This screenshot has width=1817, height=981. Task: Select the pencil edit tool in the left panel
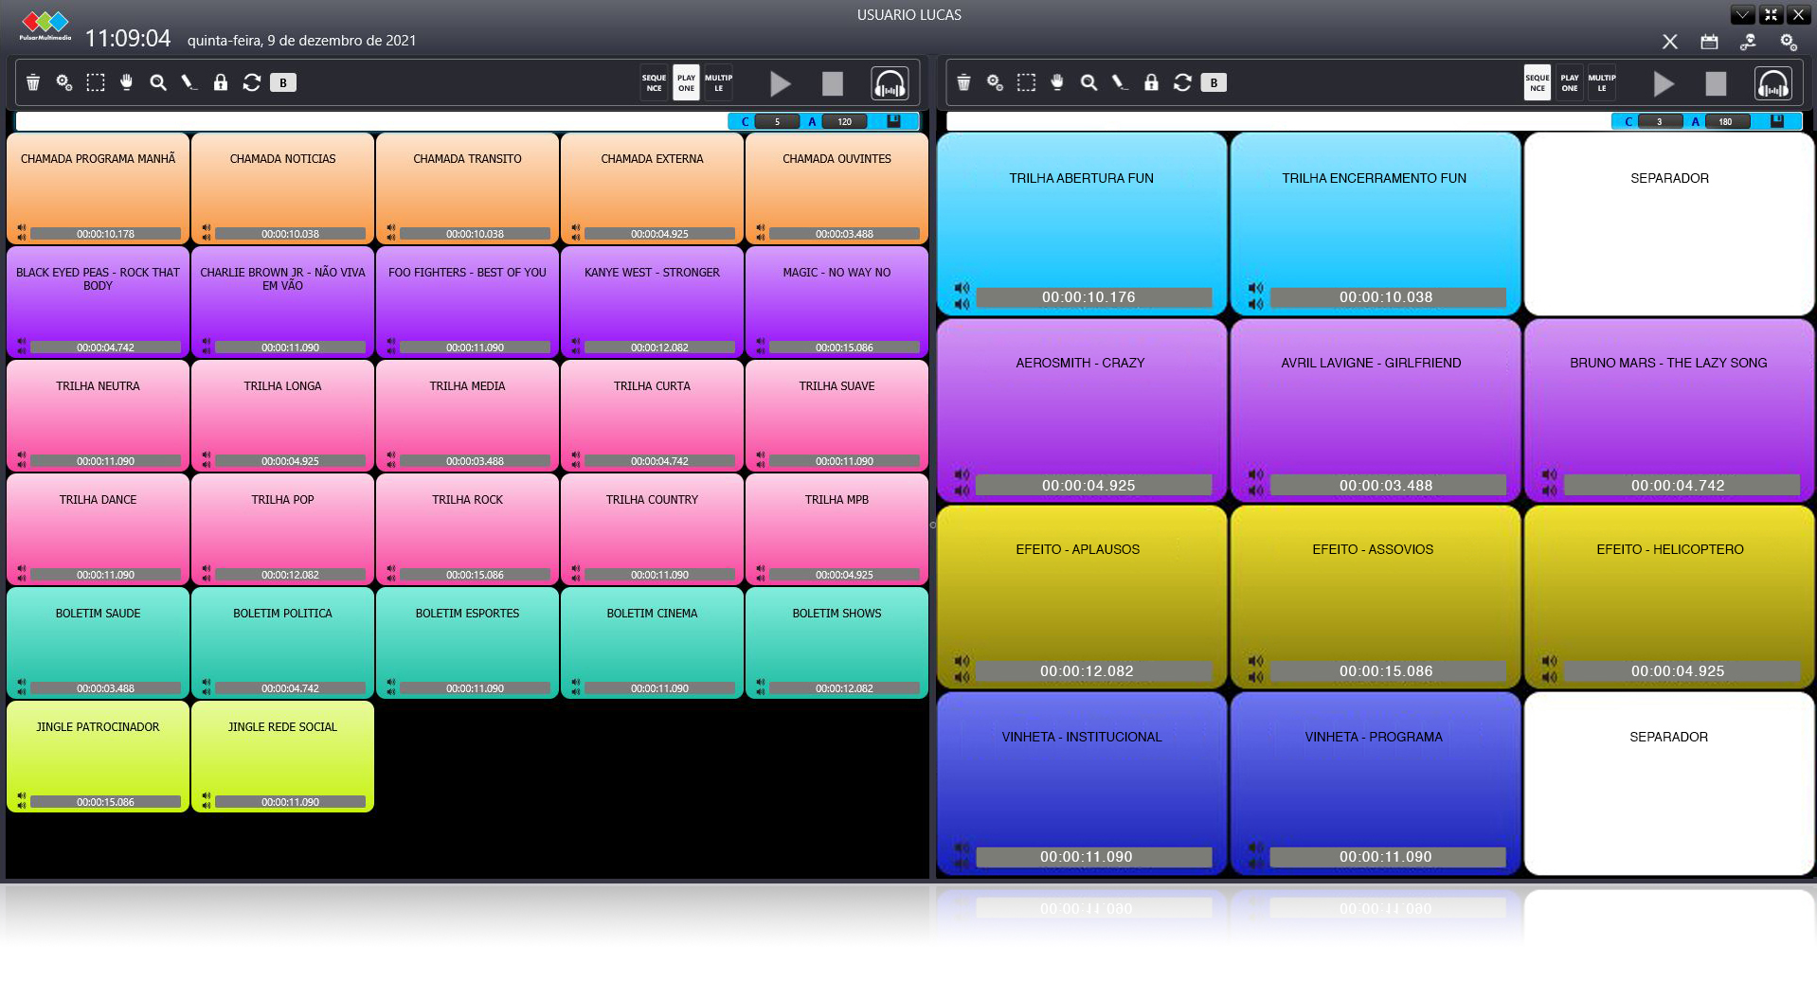tap(189, 82)
